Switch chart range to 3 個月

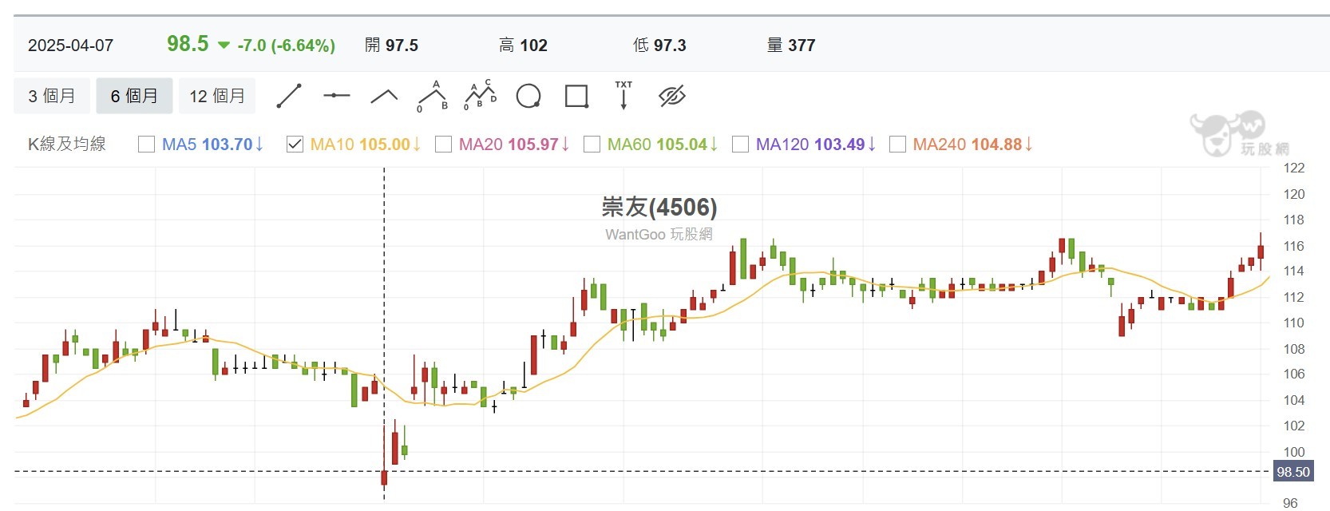click(52, 96)
